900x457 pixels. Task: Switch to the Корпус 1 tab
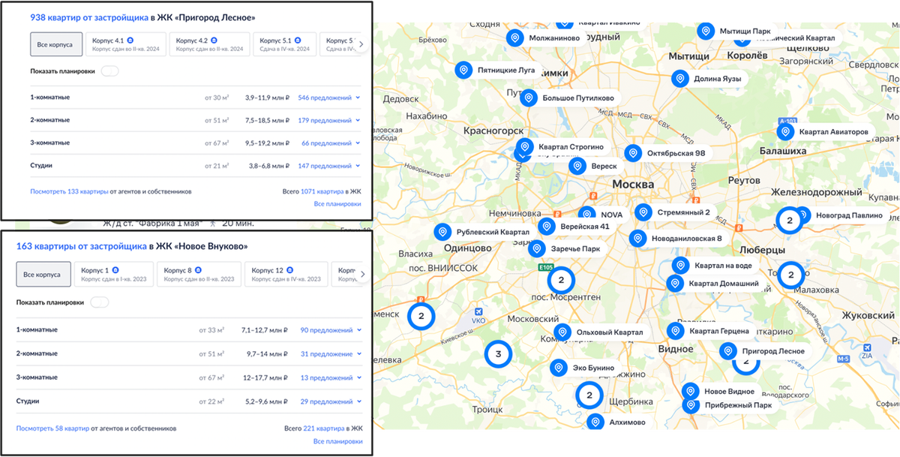[114, 275]
